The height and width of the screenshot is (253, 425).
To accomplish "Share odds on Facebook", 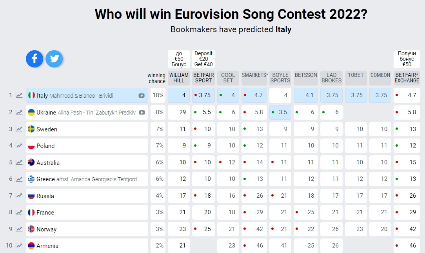I will click(35, 59).
